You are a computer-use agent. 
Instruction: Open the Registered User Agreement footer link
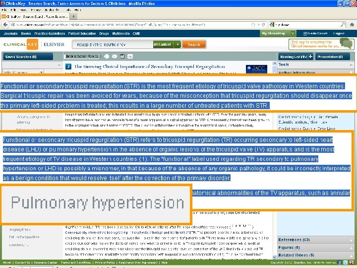(x=138, y=263)
